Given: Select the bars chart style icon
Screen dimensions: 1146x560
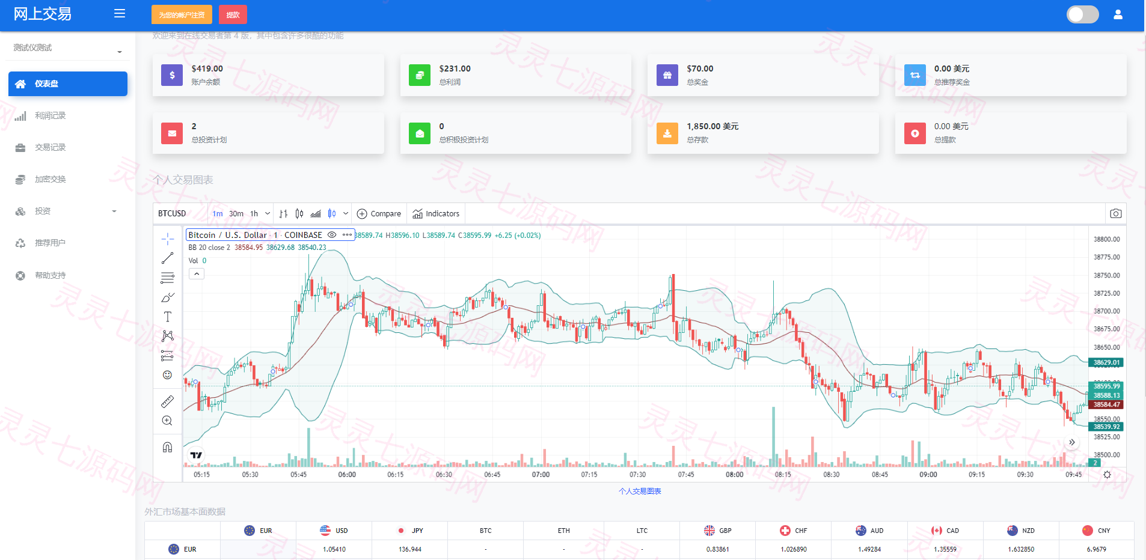Looking at the screenshot, I should (x=283, y=213).
